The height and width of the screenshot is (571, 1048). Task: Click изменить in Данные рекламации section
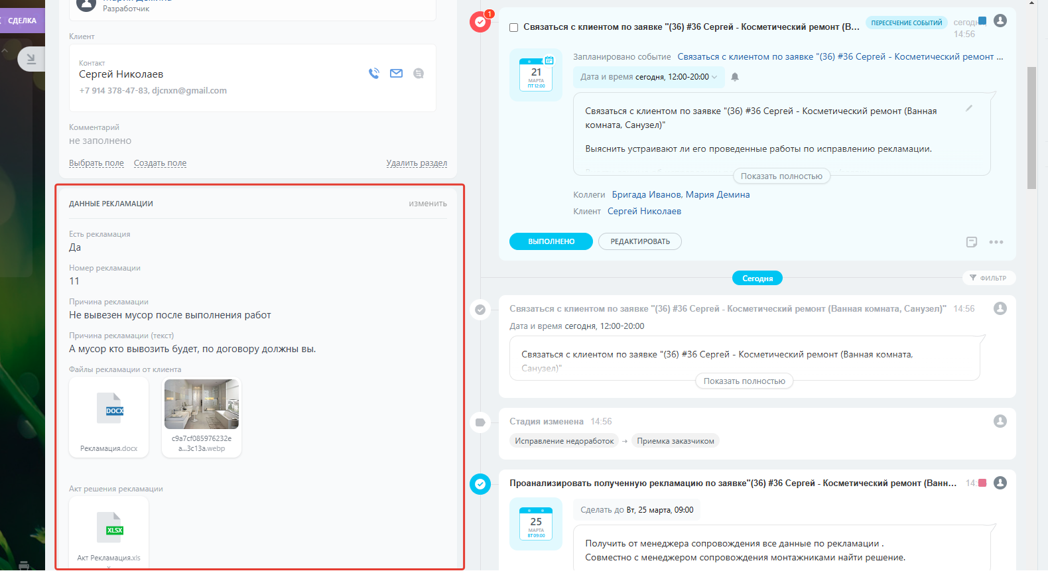428,204
